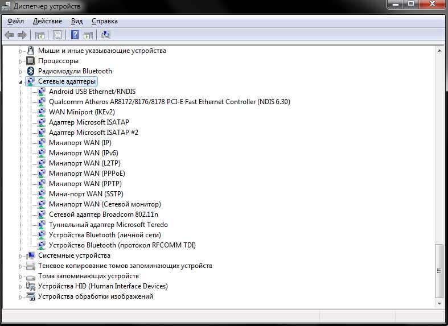Click adapter icon of Сетевой адаптер Broadcom 802.11n
The image size is (448, 326).
(42, 214)
